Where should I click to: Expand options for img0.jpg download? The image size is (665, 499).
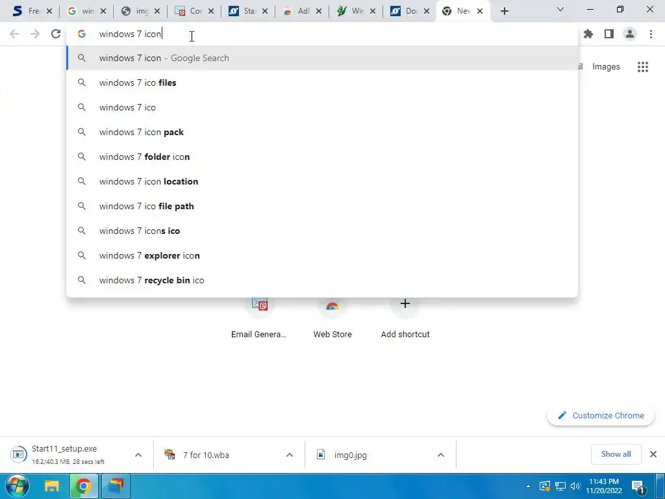(441, 455)
